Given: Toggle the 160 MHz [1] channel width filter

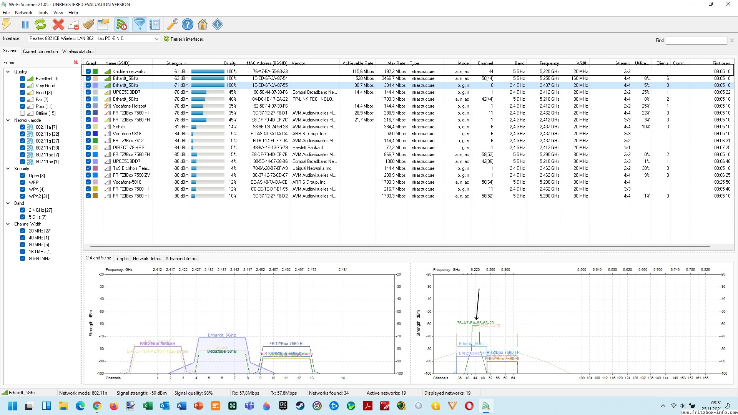Looking at the screenshot, I should [x=22, y=252].
